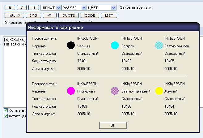Toggle the second Хотите checkbox
Image resolution: width=203 pixels, height=138 pixels.
6,116
